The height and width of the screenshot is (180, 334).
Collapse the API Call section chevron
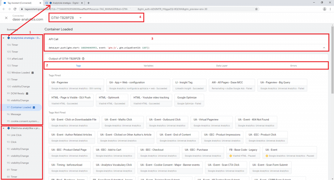(x=324, y=48)
